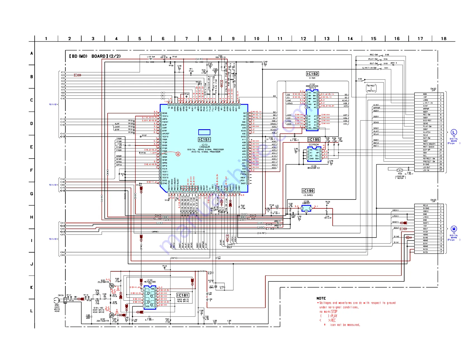Click the circled 4 waveform marker near FS4

(x=178, y=154)
